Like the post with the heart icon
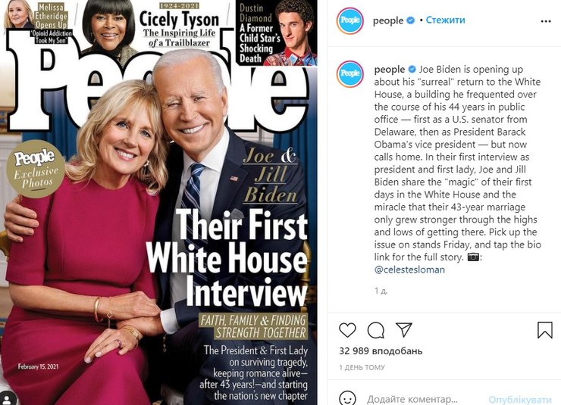The image size is (561, 405). (347, 330)
